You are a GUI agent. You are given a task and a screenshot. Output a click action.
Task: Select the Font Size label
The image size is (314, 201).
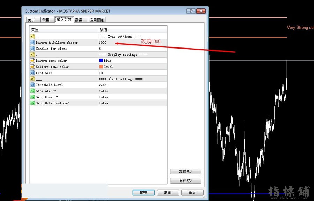tap(44, 73)
